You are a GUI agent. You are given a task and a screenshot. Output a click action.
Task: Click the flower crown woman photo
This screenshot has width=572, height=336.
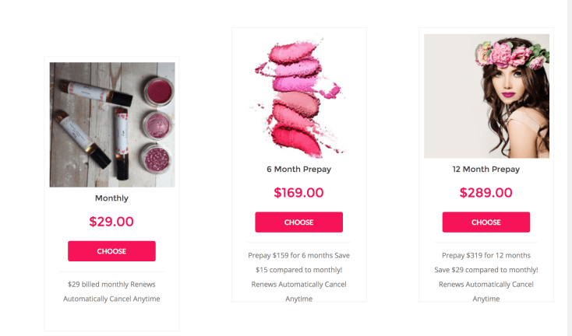(485, 96)
